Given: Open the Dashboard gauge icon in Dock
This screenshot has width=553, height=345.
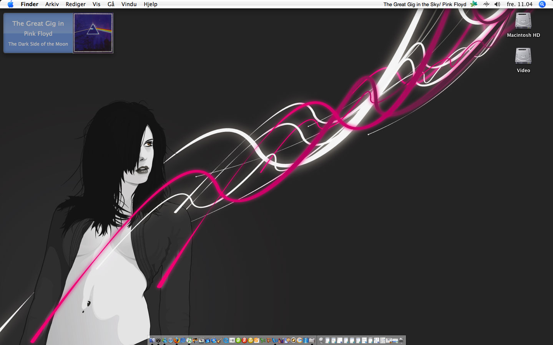Looking at the screenshot, I should point(158,340).
